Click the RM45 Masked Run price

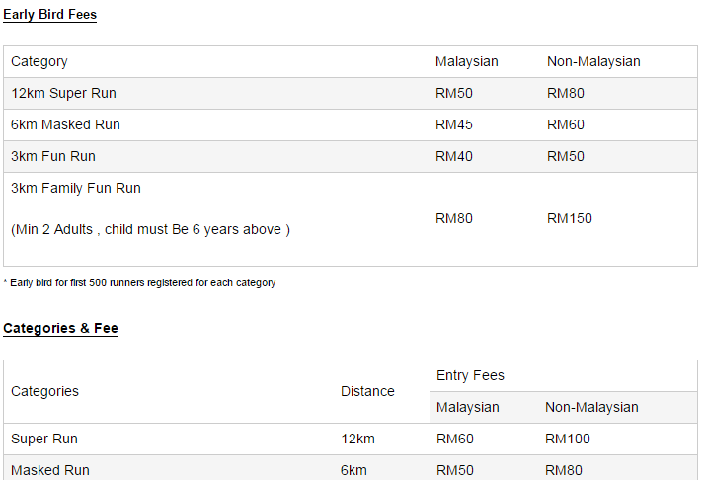click(x=454, y=124)
